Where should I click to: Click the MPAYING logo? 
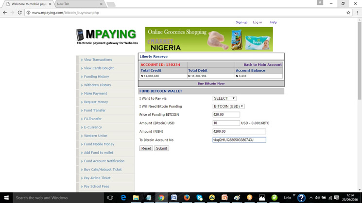[107, 36]
